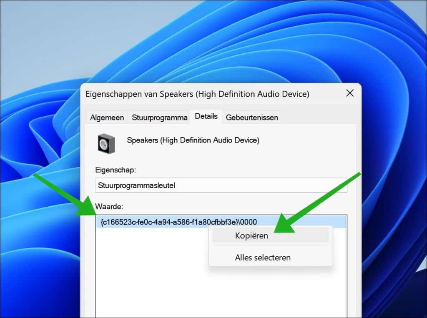Click the Waarde label

coord(109,207)
